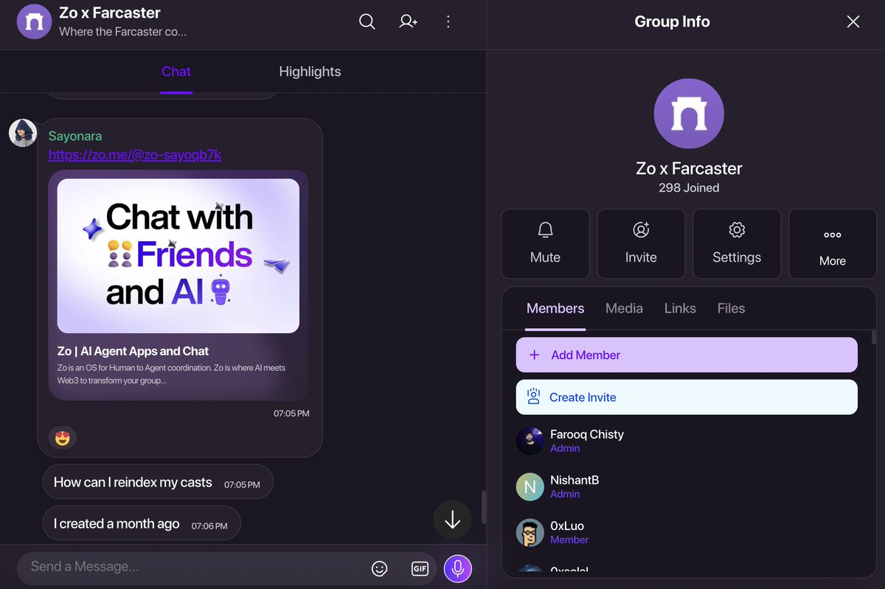Open the emoji picker smiley icon

(x=380, y=568)
